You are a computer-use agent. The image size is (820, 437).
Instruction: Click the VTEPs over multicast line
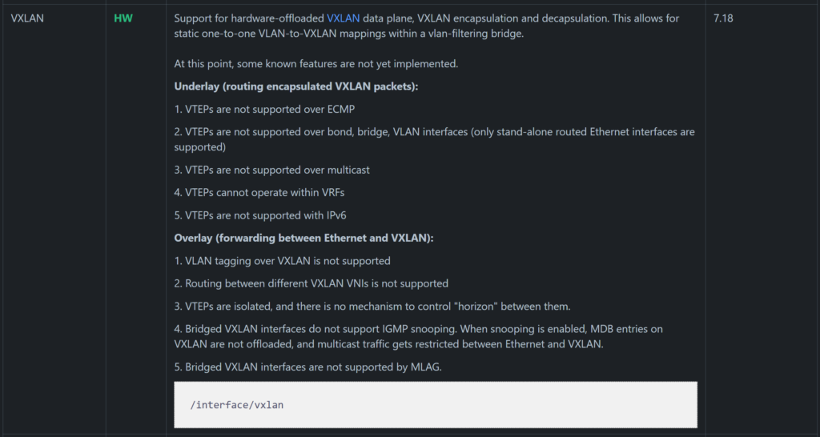272,170
